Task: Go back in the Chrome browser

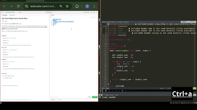Action: 4,6
